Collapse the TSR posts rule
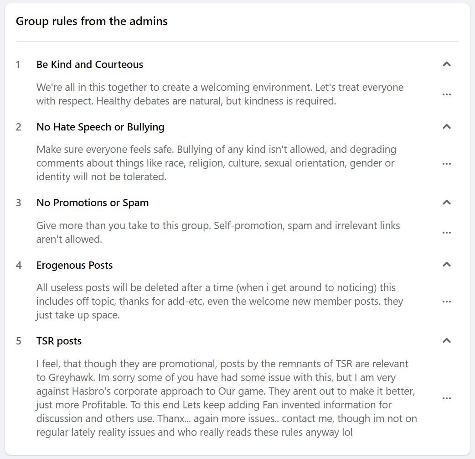Screen dimensions: 475x459 [x=447, y=341]
